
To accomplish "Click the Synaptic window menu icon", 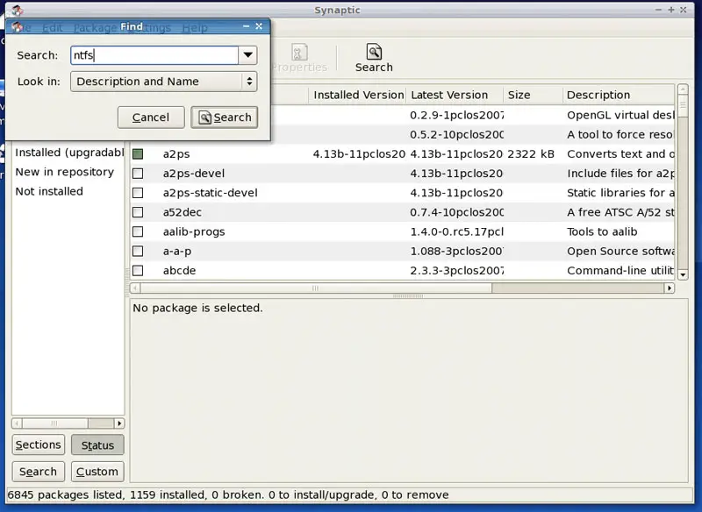I will point(17,10).
